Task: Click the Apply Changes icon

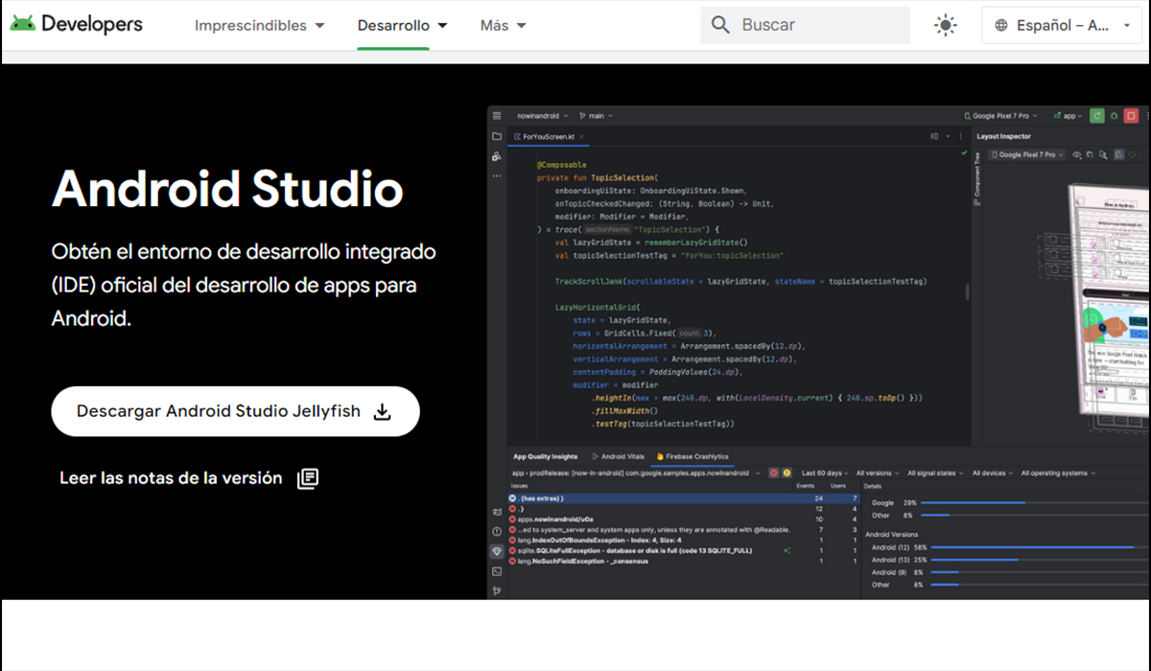Action: tap(1115, 116)
